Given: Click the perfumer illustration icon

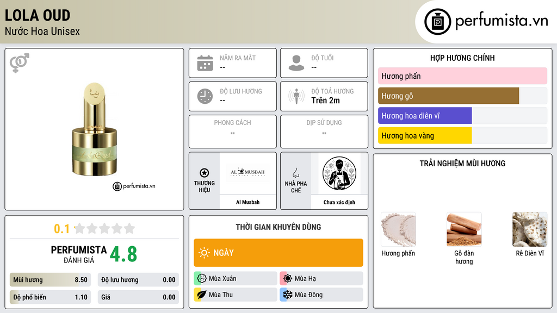Looking at the screenshot, I should (339, 173).
